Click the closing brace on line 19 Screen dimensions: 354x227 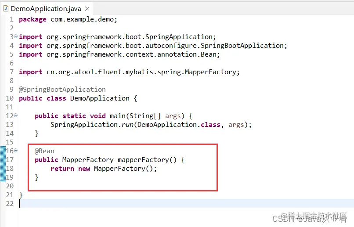tap(36, 177)
